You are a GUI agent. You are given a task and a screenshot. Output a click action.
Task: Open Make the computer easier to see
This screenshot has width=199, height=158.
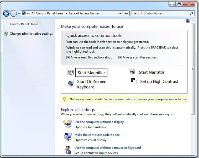(x=97, y=135)
